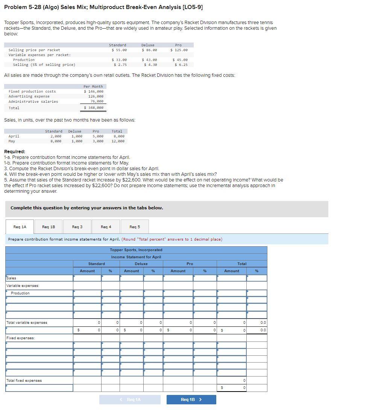Click Production amount cell under Standard column

click(x=87, y=293)
